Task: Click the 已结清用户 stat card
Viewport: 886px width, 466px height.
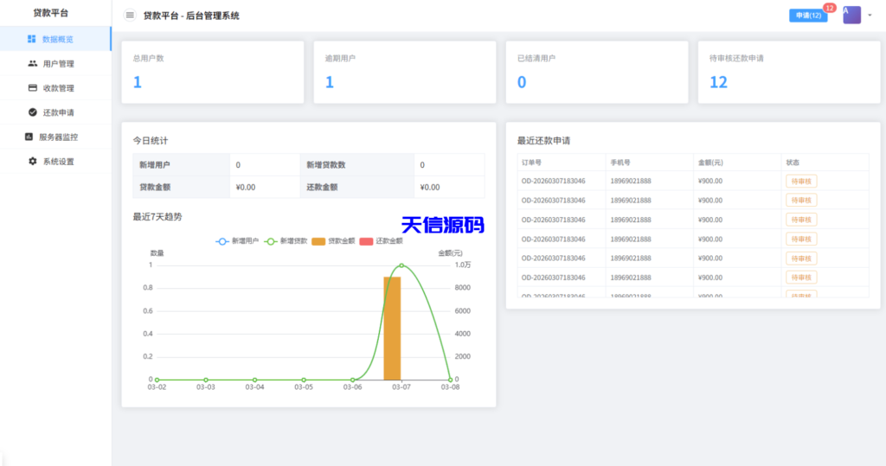Action: [x=597, y=72]
